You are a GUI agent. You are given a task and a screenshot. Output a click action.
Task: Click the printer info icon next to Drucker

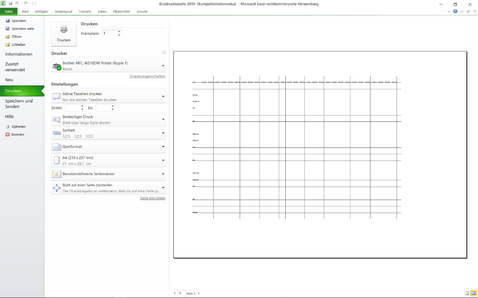point(164,53)
